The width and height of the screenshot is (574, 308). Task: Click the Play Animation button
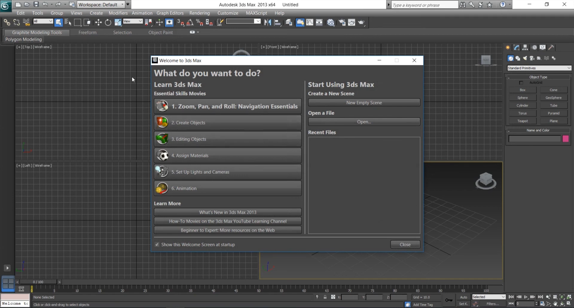[x=526, y=297]
